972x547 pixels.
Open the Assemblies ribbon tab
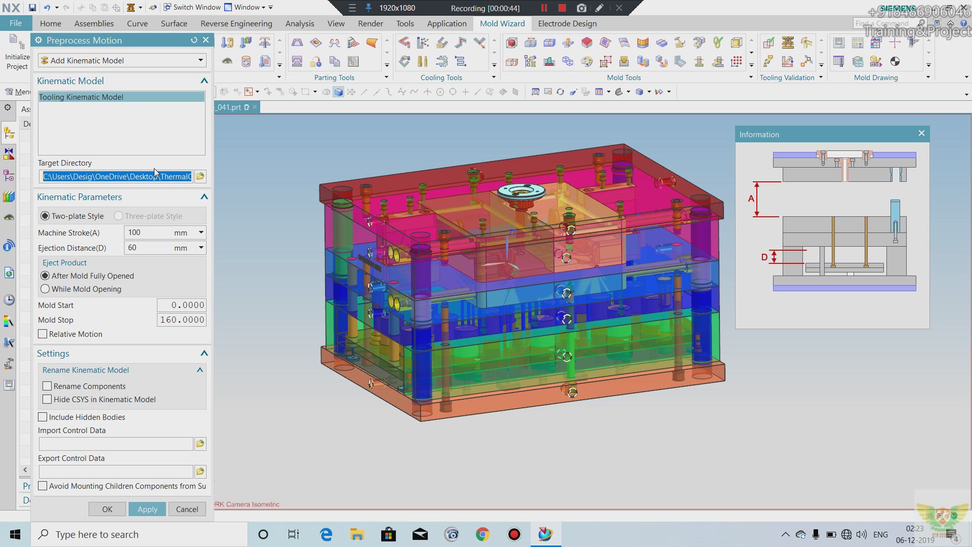pos(94,23)
